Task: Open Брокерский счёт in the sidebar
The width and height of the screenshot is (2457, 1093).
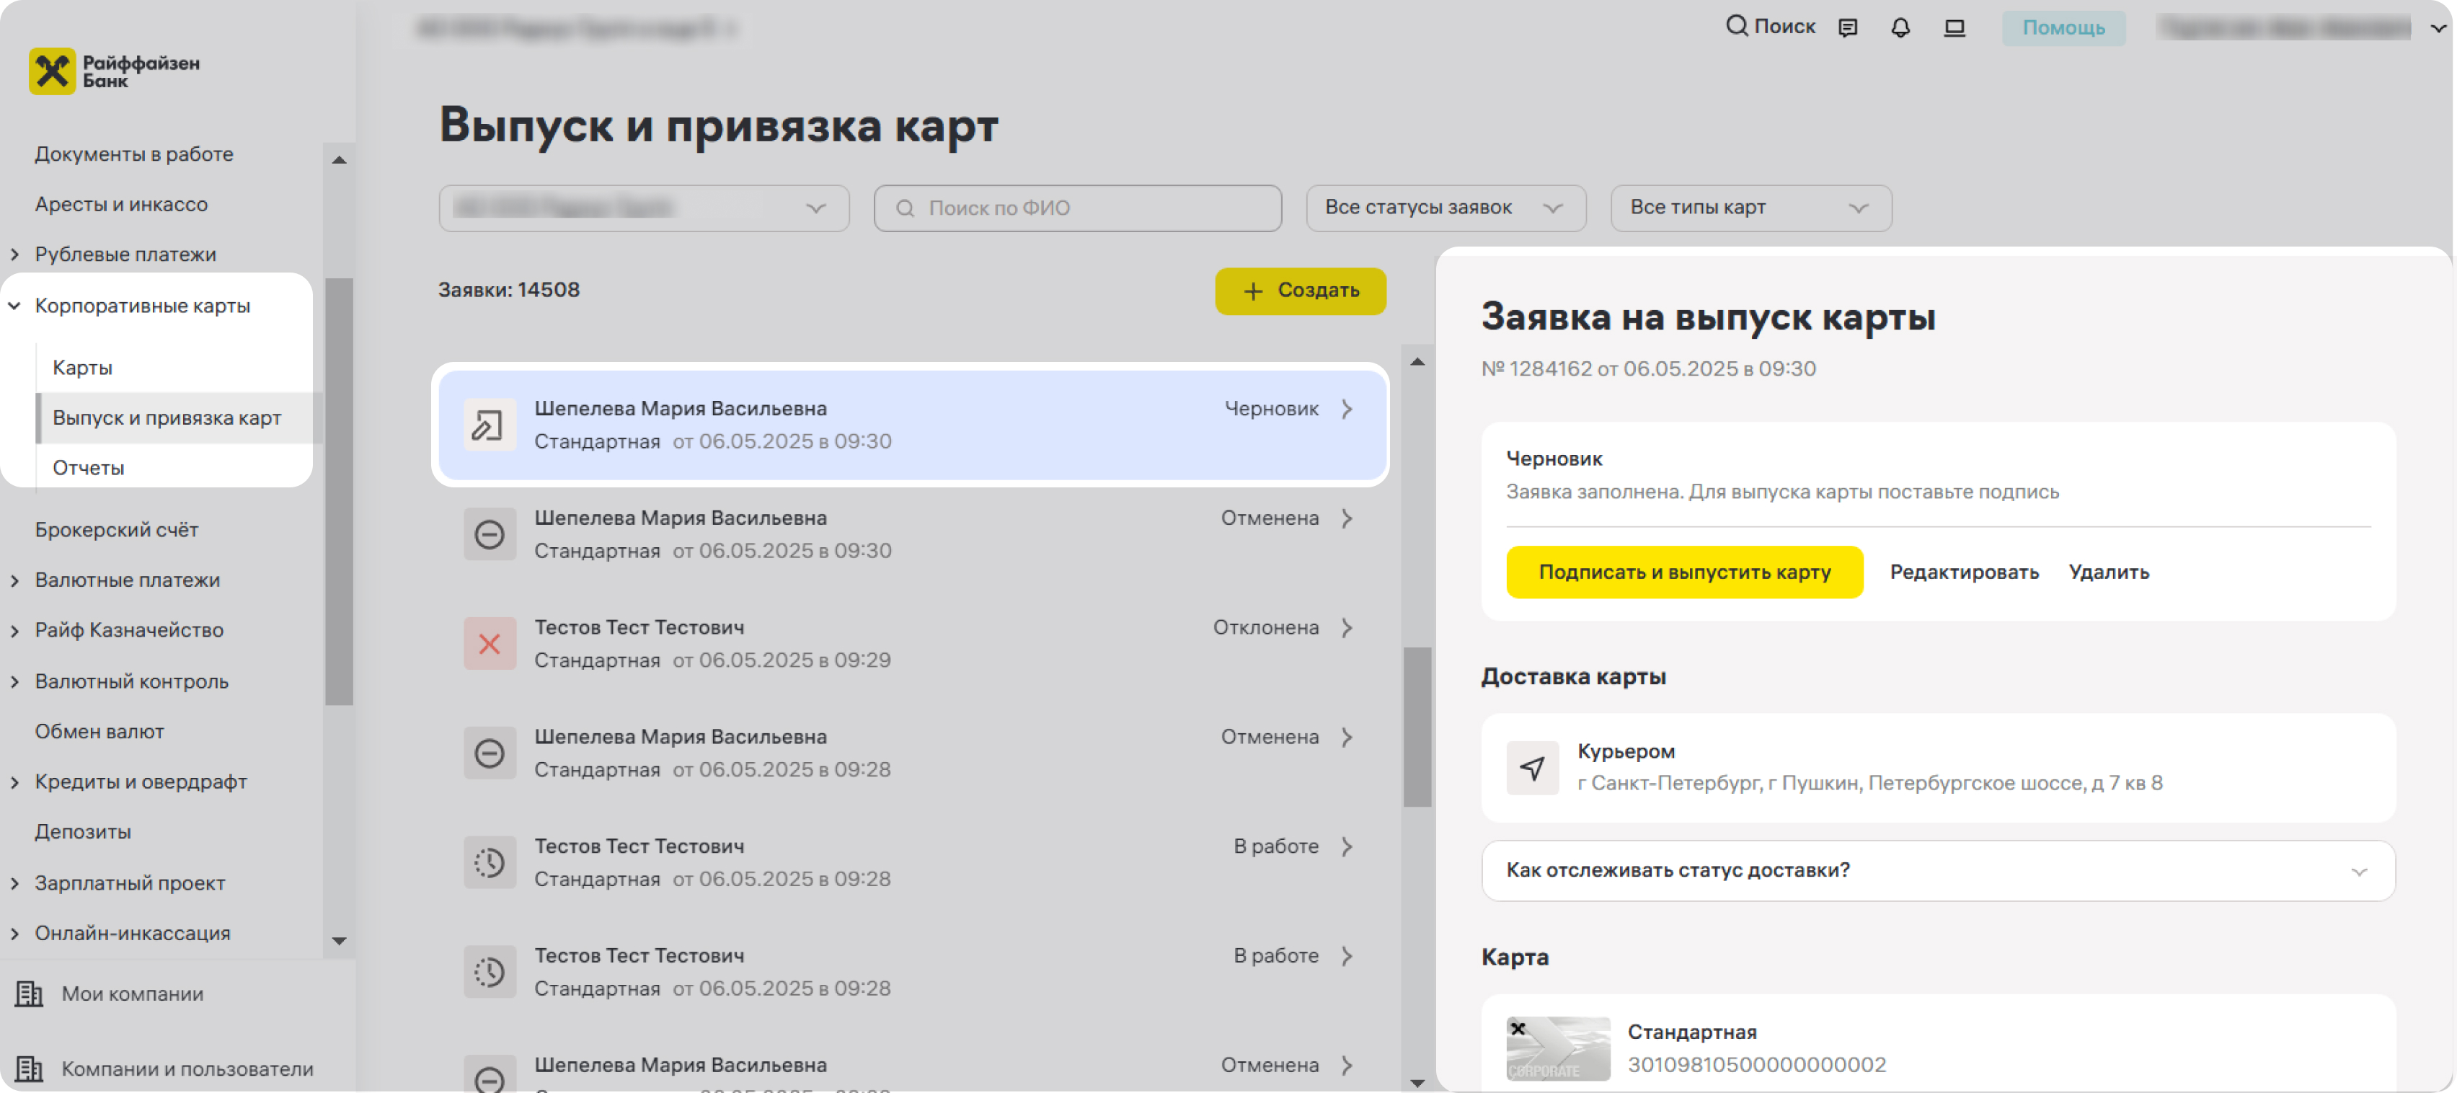Action: [x=116, y=529]
